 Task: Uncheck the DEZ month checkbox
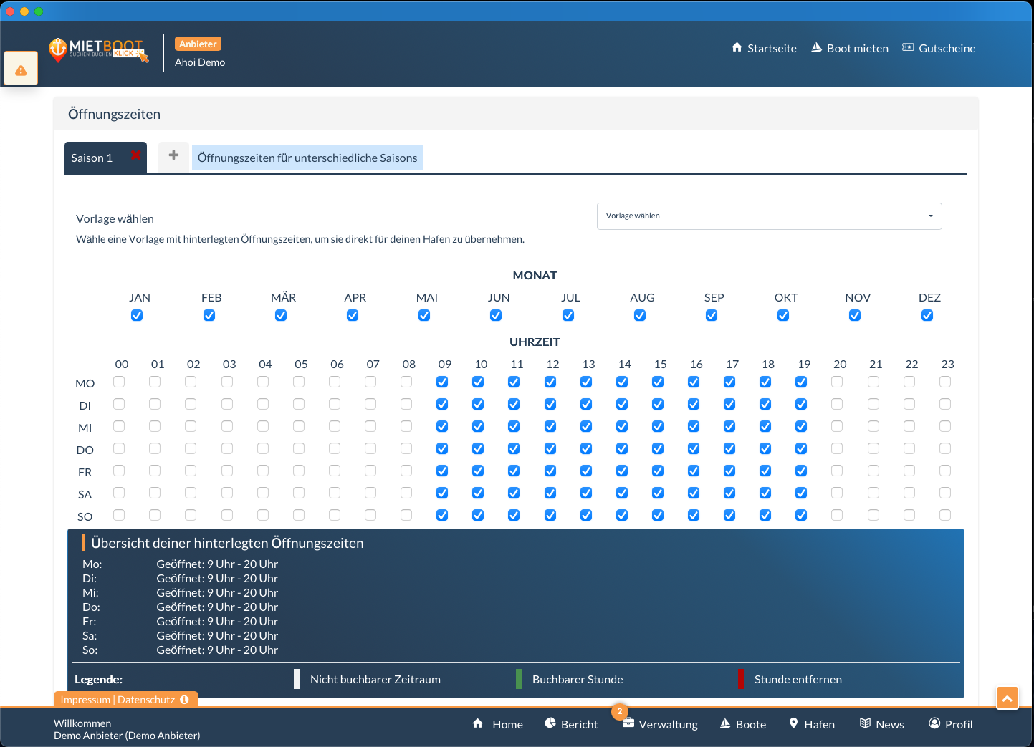click(x=927, y=316)
